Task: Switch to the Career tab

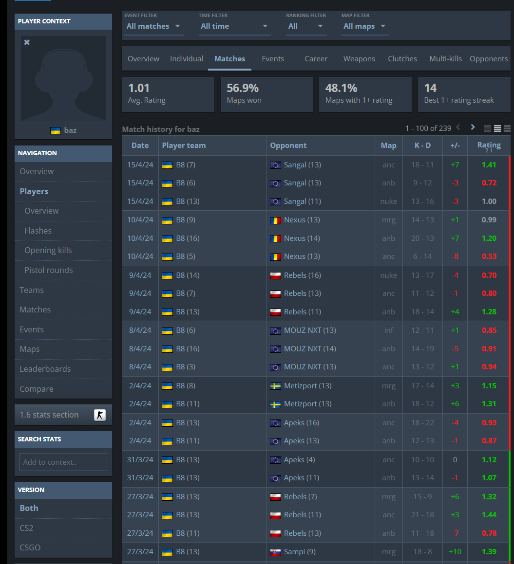Action: (316, 58)
